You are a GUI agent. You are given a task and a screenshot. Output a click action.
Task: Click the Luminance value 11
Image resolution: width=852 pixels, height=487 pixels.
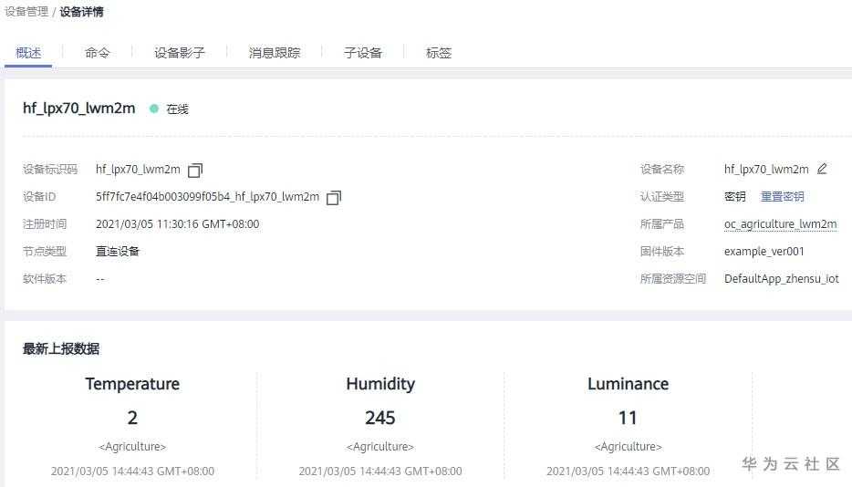click(x=628, y=418)
